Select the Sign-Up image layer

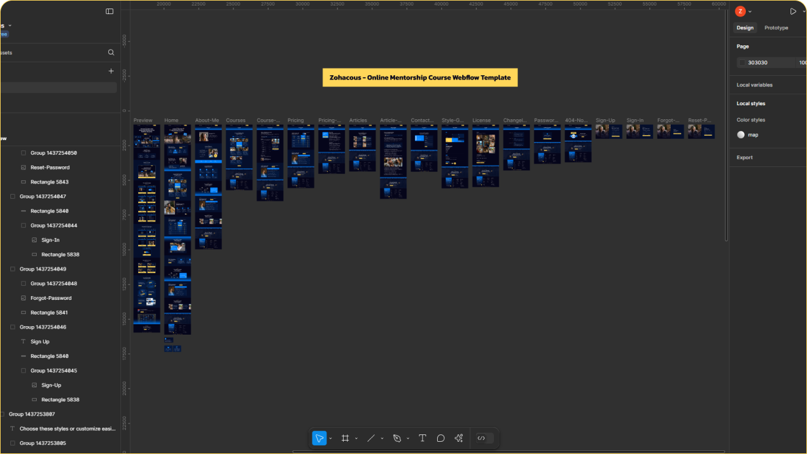click(x=51, y=385)
